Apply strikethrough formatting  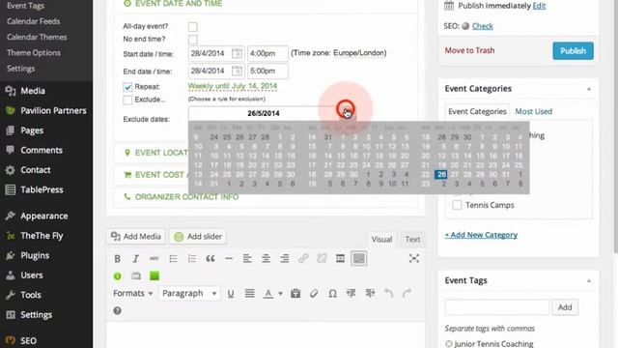(x=154, y=259)
